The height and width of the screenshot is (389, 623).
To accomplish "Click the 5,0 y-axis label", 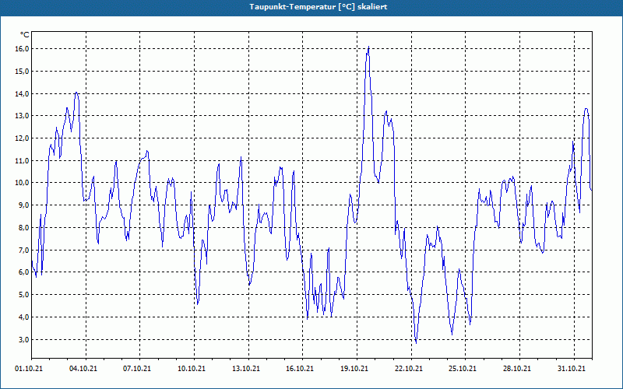I will pos(24,295).
